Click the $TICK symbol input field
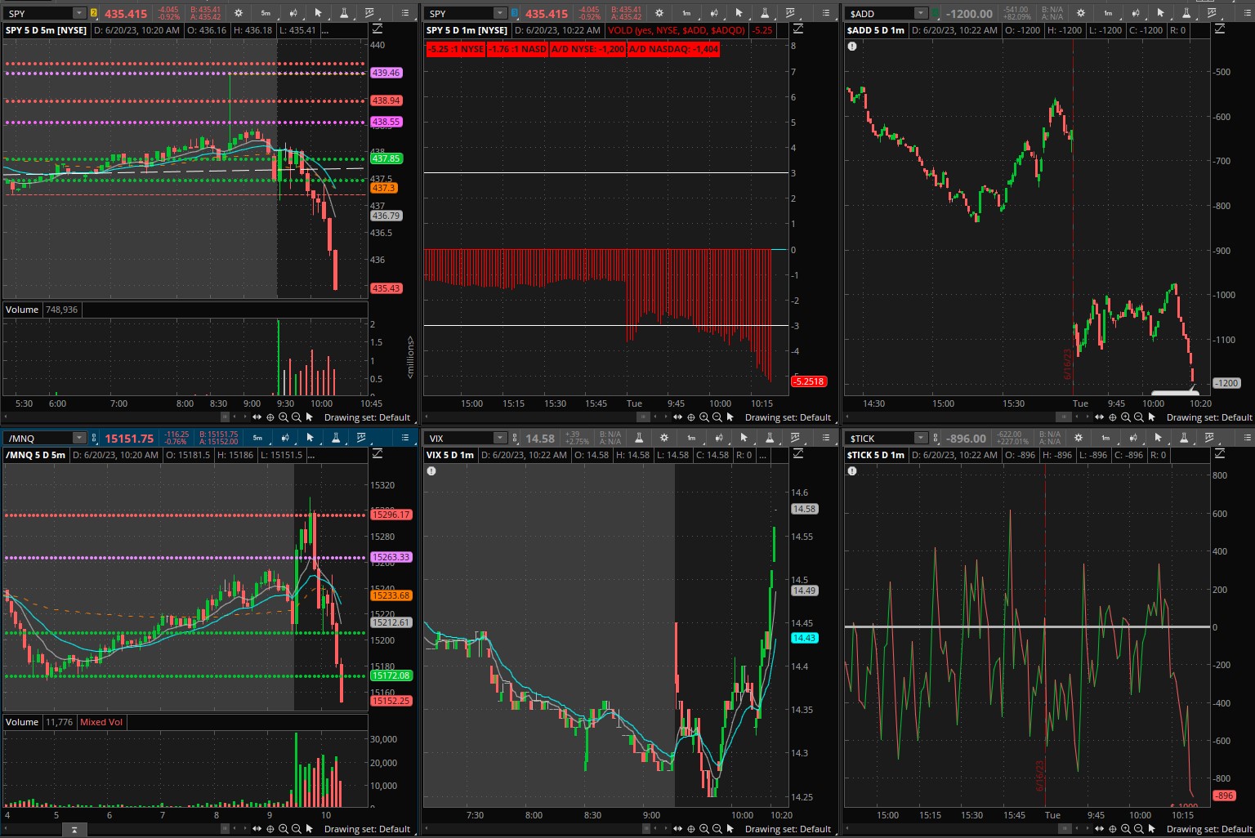 coord(880,438)
